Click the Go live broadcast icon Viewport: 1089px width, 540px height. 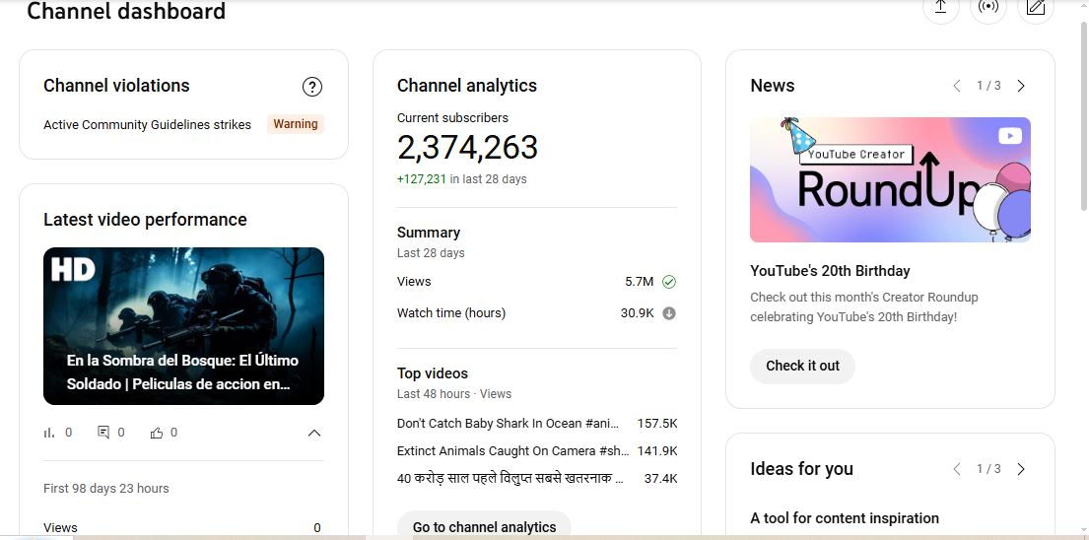(x=987, y=8)
